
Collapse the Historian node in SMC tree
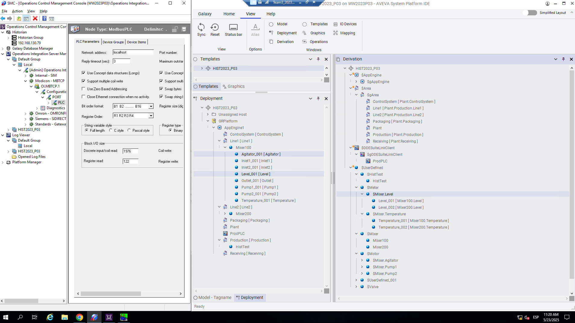[3, 32]
